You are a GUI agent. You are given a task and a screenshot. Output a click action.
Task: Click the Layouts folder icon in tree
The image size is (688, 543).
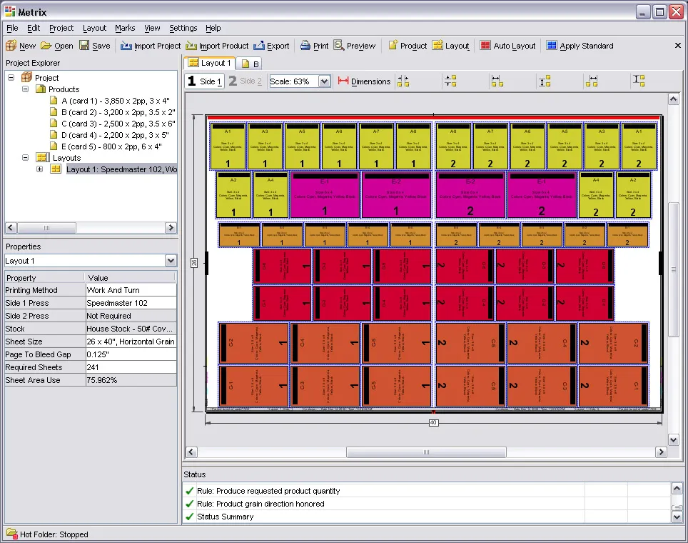(42, 157)
